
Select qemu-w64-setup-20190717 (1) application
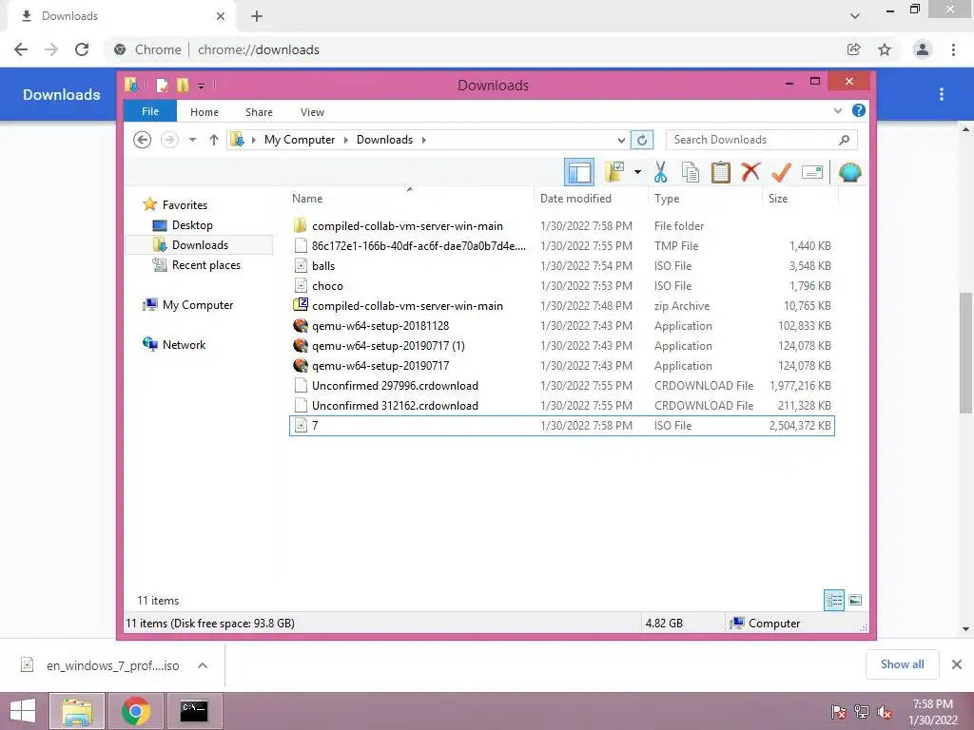[561, 345]
